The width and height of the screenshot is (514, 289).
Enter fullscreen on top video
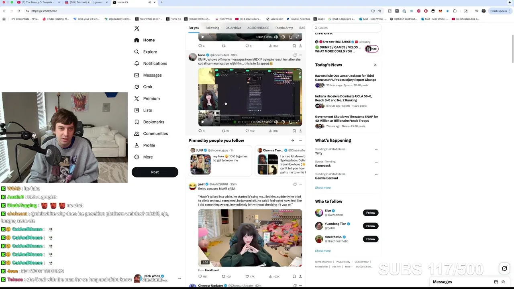point(298,37)
